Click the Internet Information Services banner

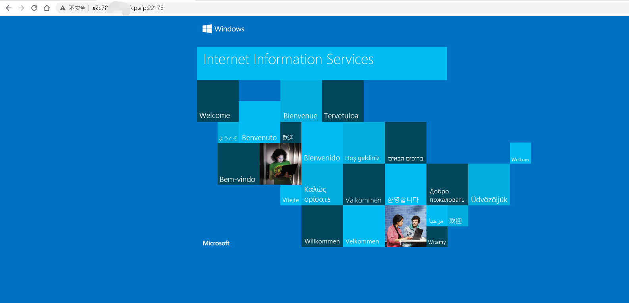point(322,64)
